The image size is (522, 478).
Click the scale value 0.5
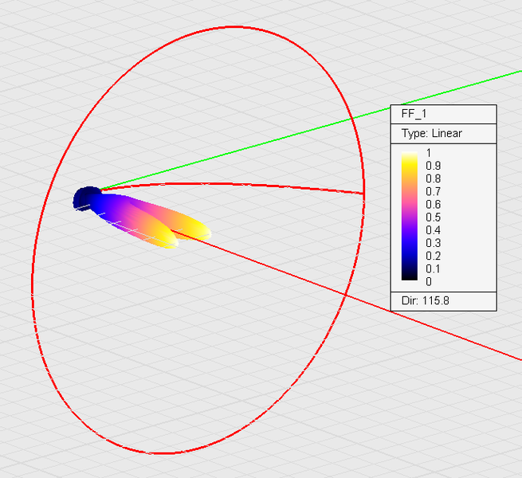tap(433, 217)
